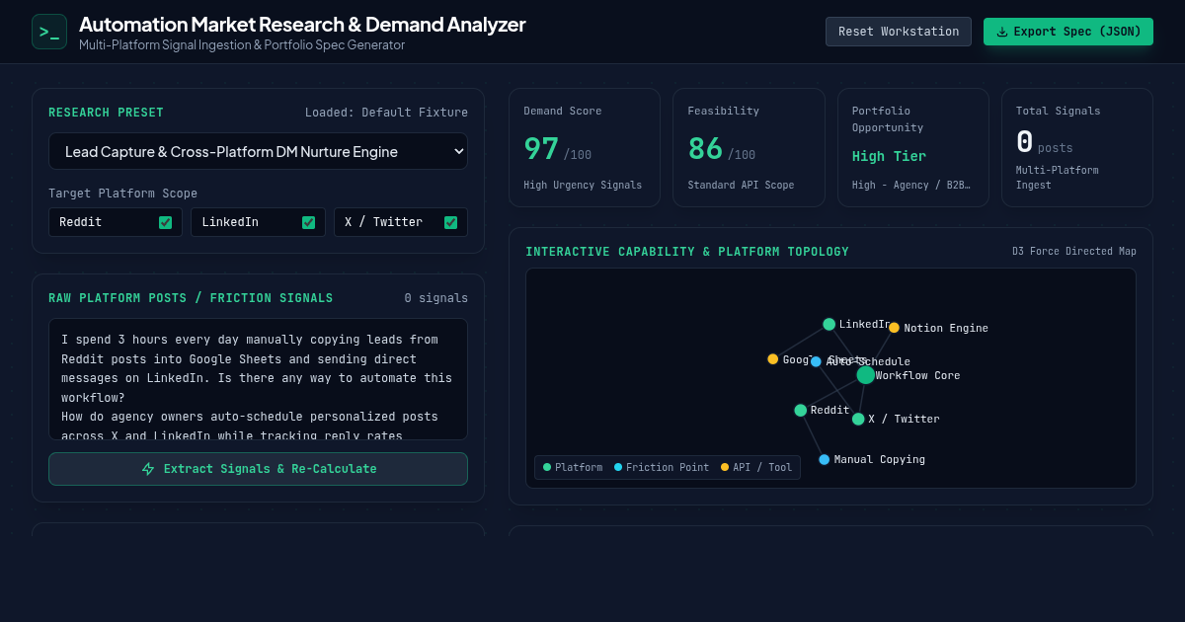Click the Platform legend green dot
The width and height of the screenshot is (1185, 622).
547,467
